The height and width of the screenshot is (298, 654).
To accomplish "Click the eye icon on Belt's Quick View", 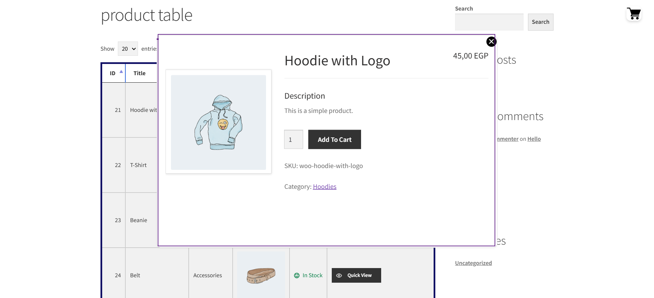I will (x=339, y=276).
